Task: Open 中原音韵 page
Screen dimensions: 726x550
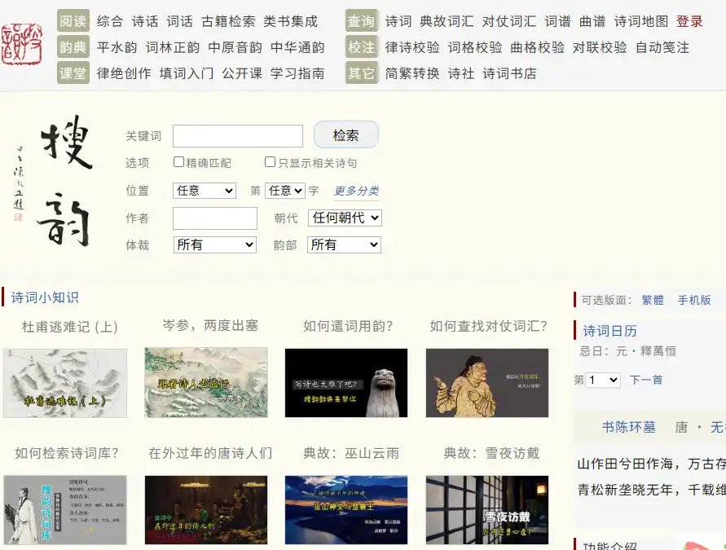Action: pos(235,47)
